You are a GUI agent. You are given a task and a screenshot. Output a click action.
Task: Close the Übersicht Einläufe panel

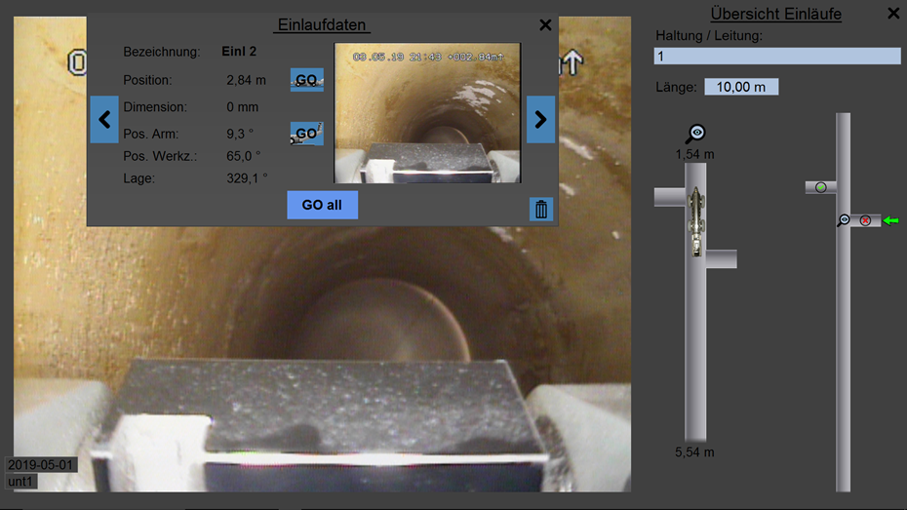(x=893, y=14)
